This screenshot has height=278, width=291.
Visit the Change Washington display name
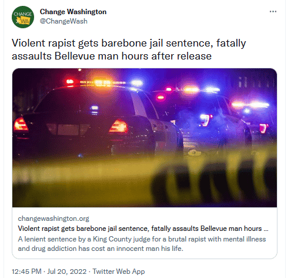(x=73, y=12)
